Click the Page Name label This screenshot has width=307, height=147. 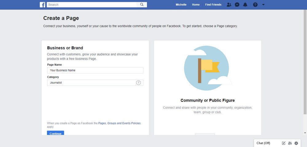coord(54,65)
